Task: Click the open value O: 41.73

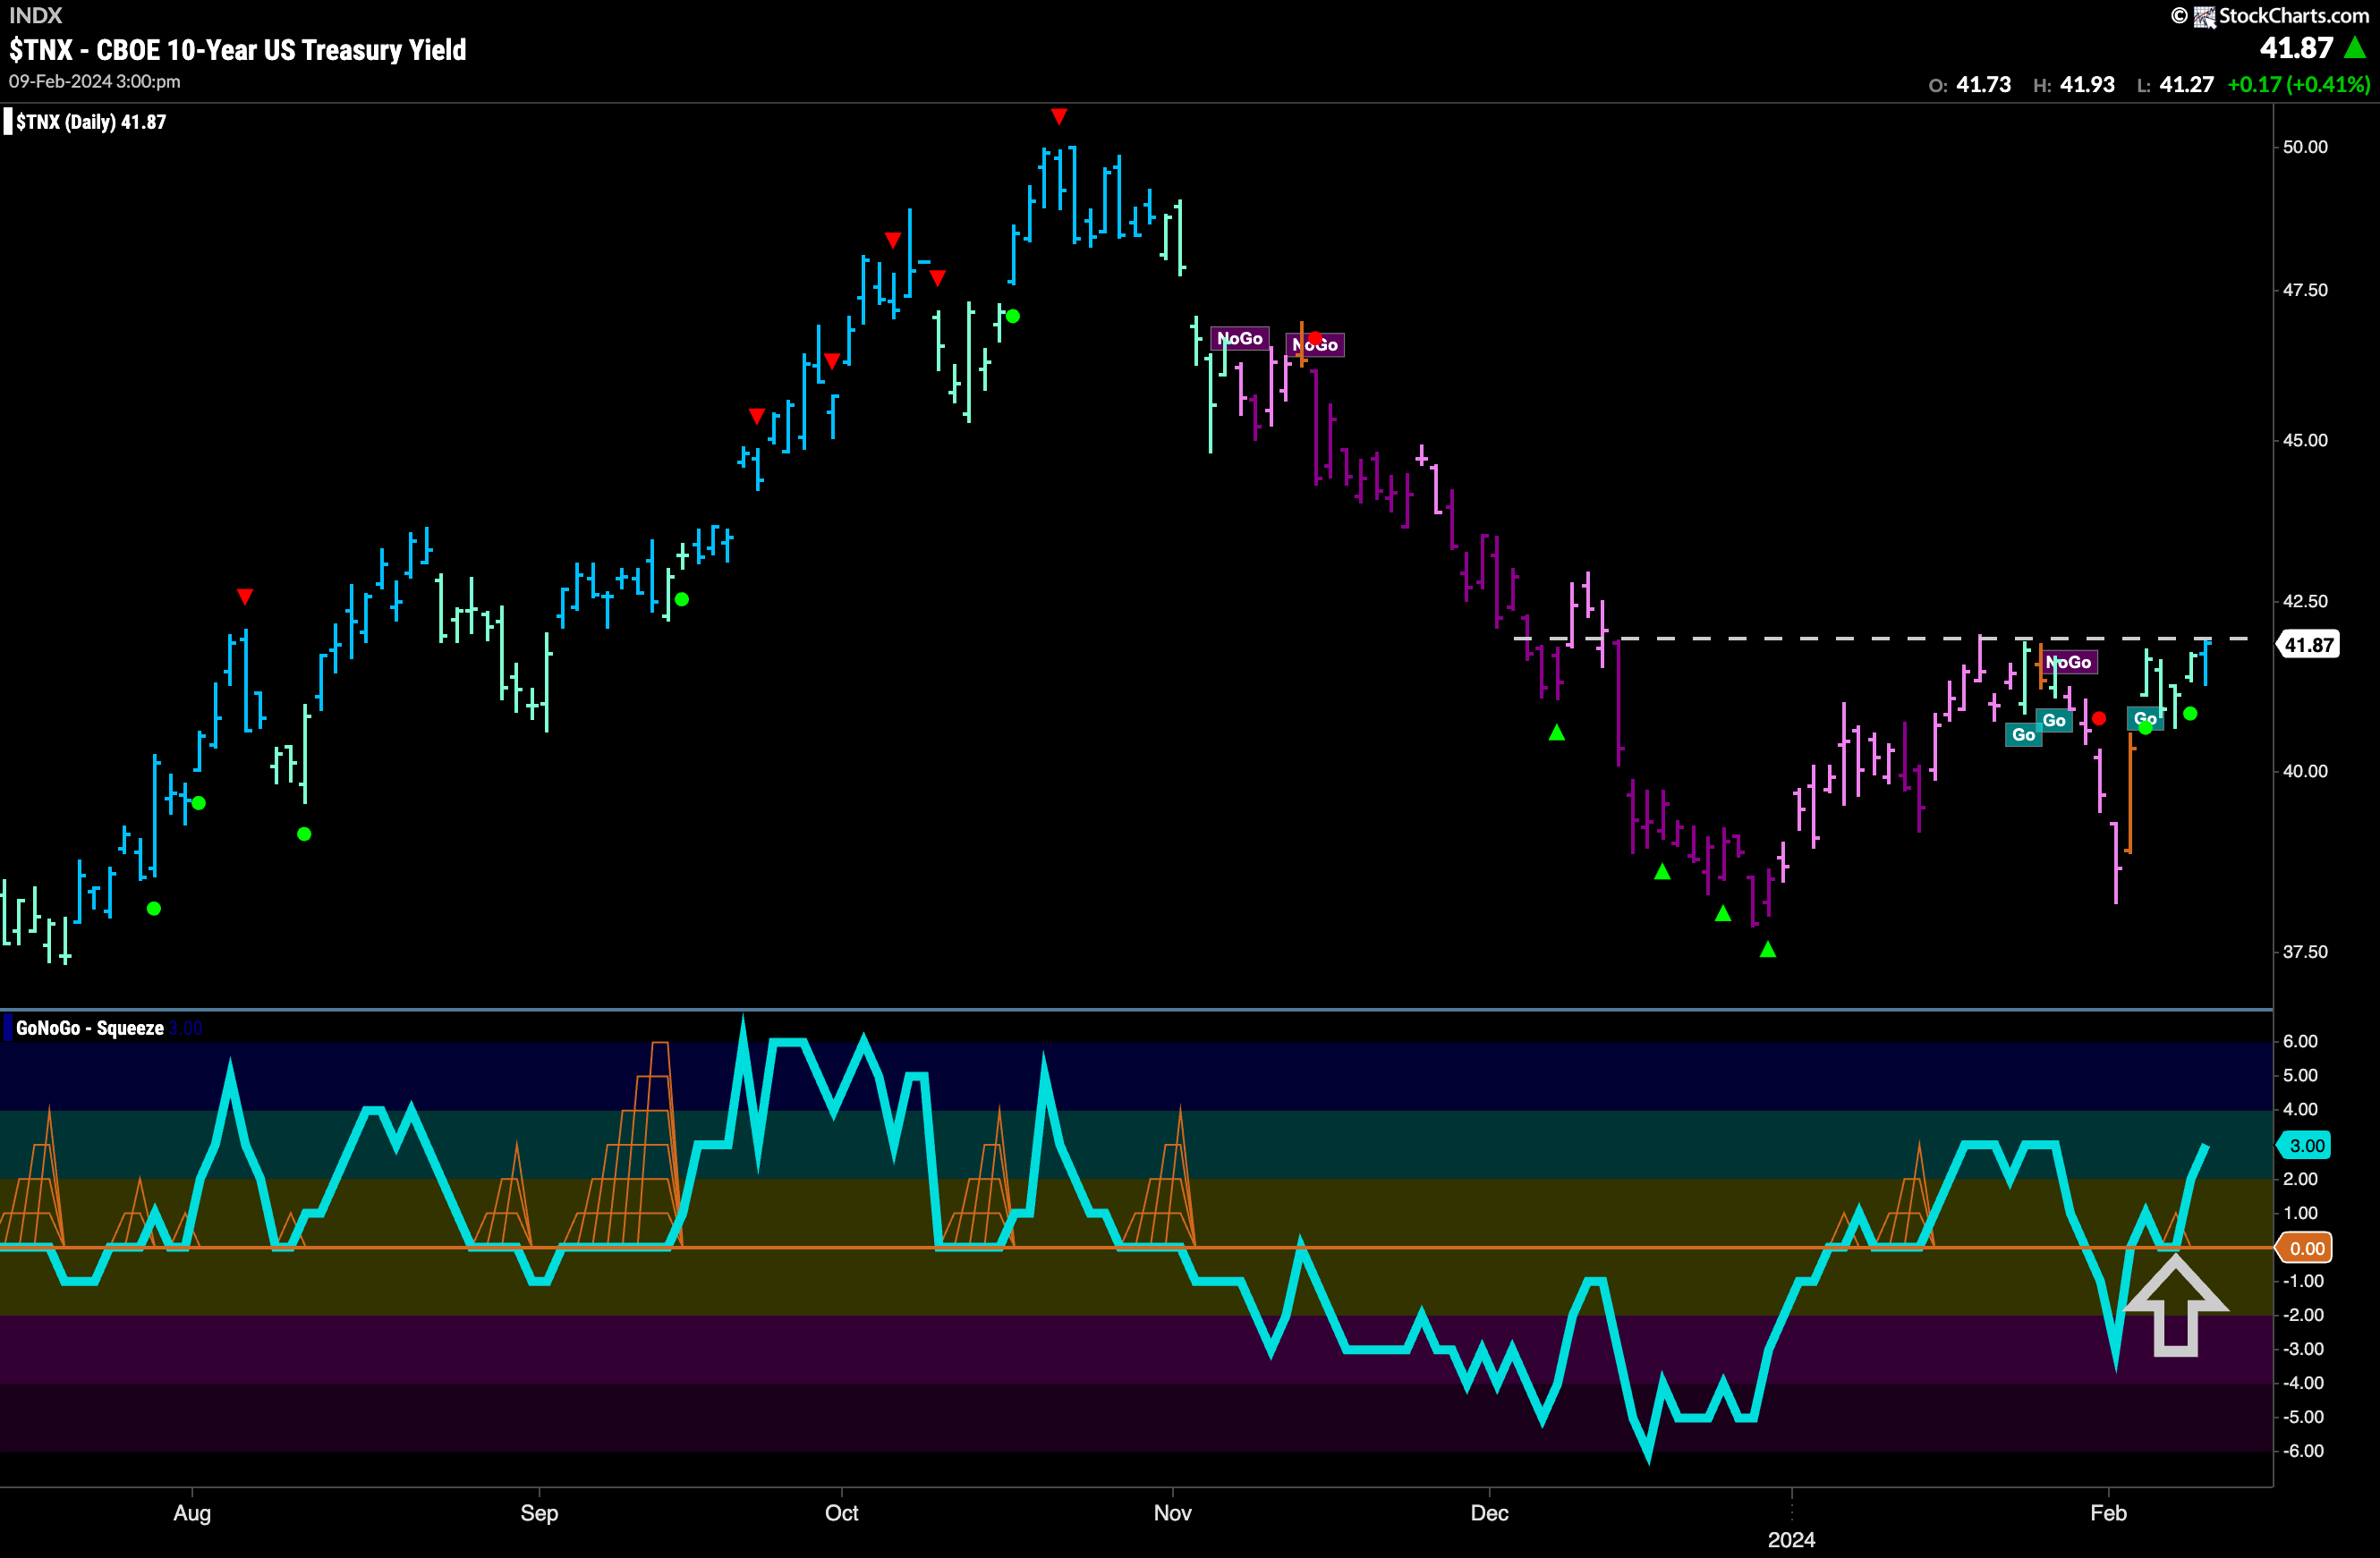Action: pyautogui.click(x=1970, y=85)
